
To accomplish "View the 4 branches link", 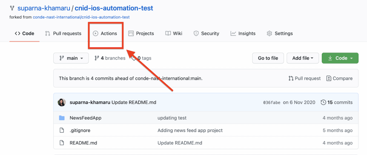I will pos(110,58).
